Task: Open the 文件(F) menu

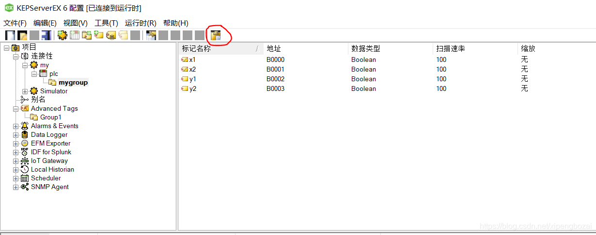Action: (x=15, y=23)
